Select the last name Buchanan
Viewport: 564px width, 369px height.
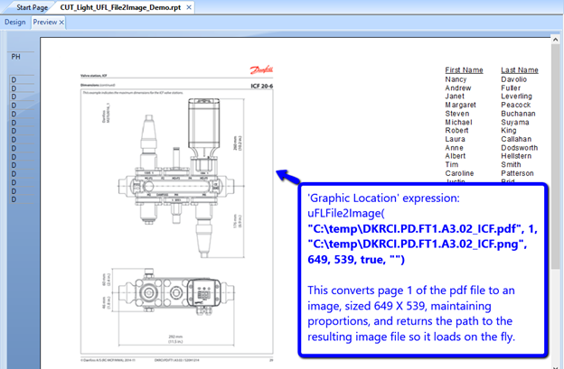[x=518, y=114]
